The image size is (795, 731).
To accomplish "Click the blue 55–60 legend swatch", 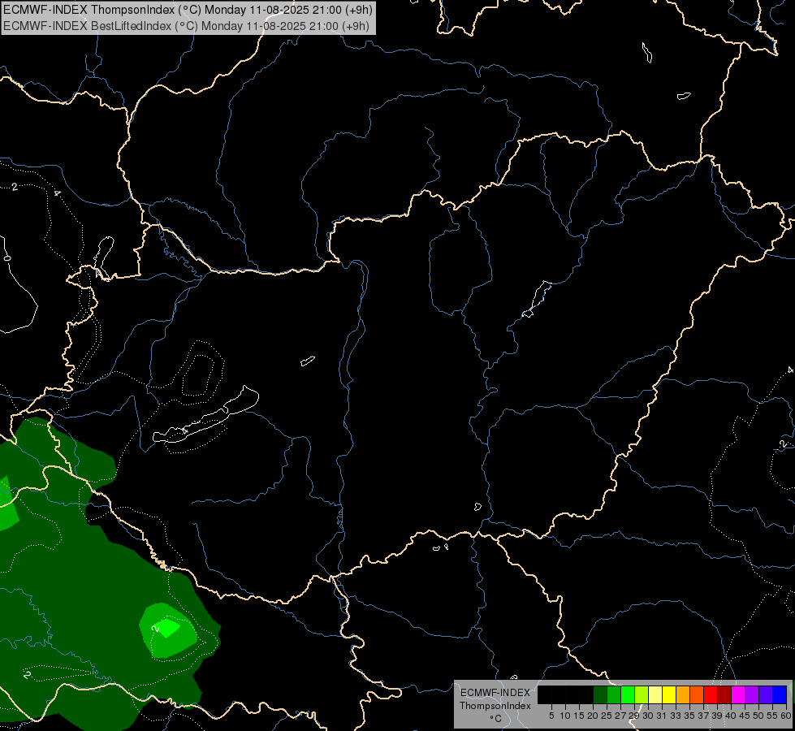I will [780, 694].
